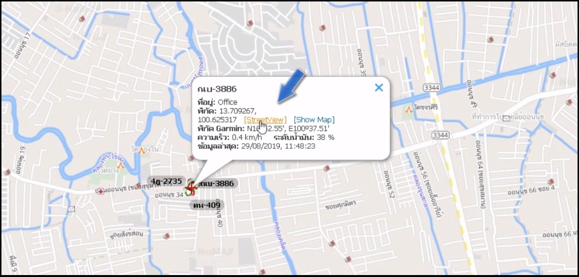Screen dimensions: 579x277
Task: Select vehicle label 4ฏ-2735 on map
Action: click(166, 181)
